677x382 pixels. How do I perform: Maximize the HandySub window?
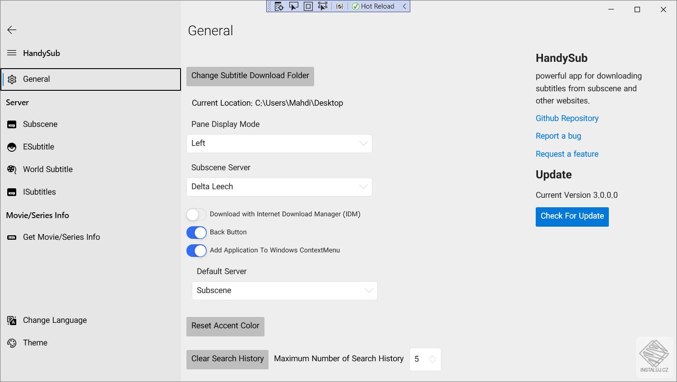pyautogui.click(x=637, y=9)
